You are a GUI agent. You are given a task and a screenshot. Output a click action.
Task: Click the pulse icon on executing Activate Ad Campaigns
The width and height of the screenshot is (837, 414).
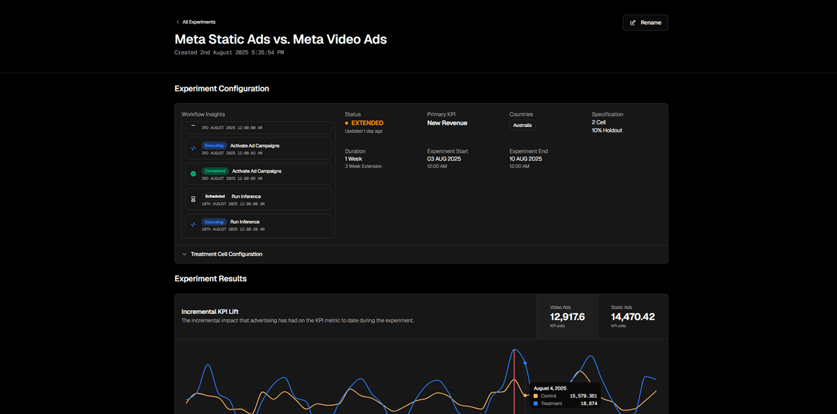tap(193, 149)
